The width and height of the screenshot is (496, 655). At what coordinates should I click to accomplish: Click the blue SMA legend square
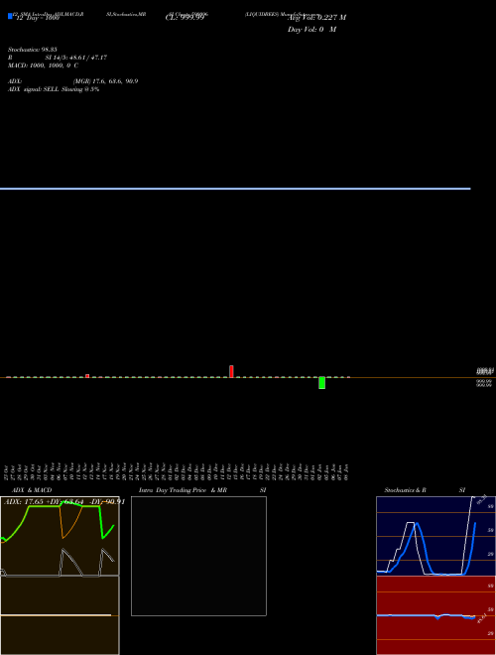(10, 16)
